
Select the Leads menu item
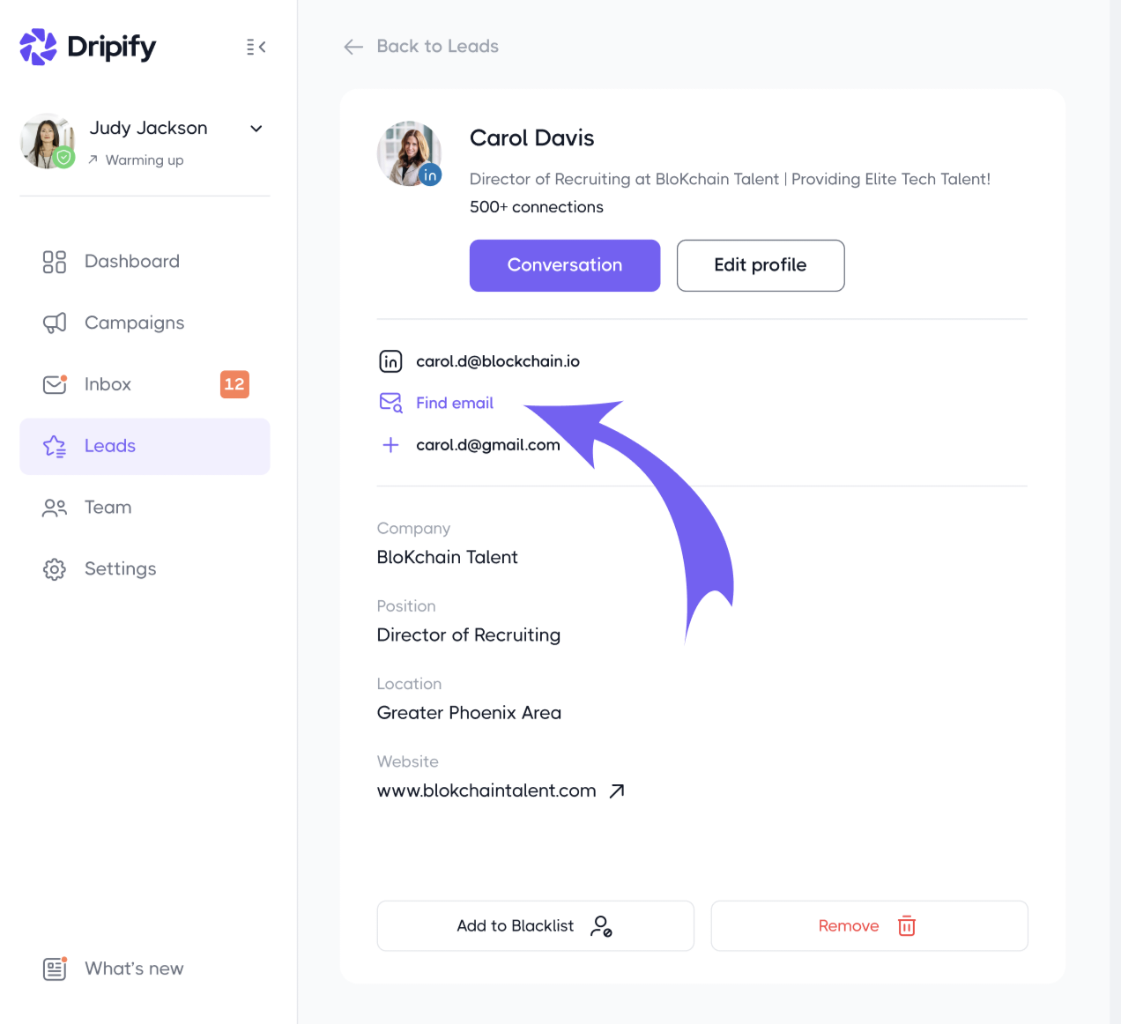(x=145, y=446)
